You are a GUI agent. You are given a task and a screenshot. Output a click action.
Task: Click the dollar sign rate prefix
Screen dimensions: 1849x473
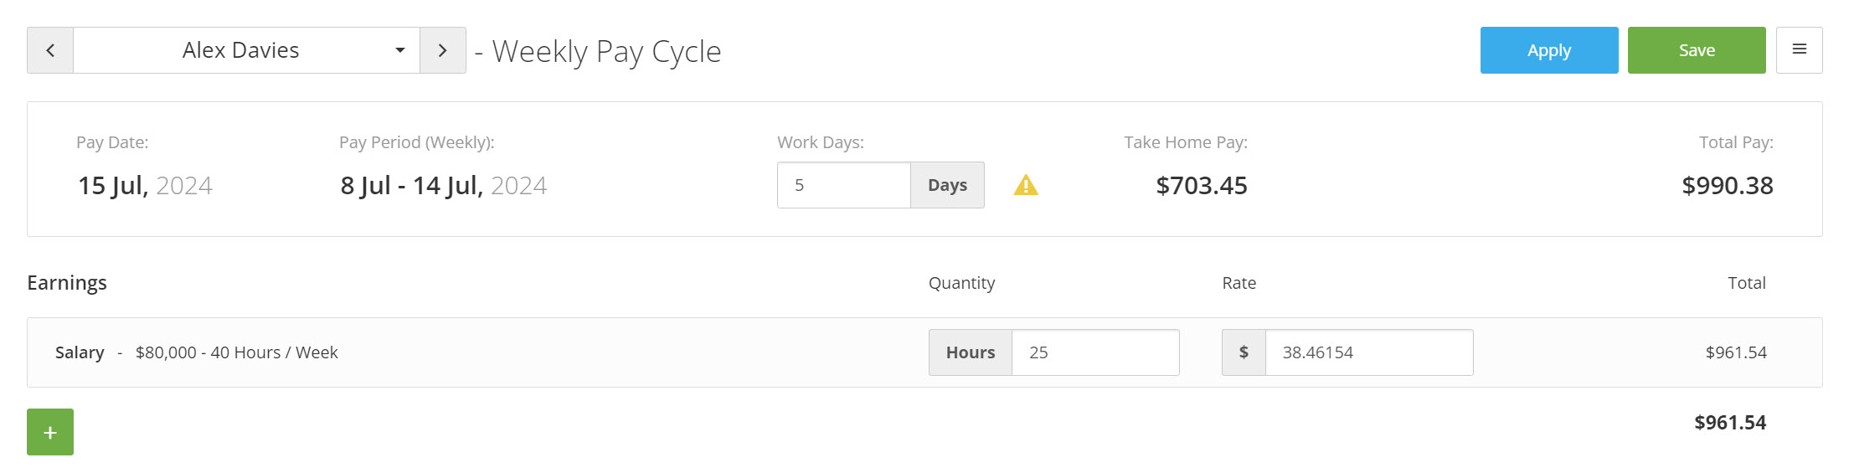click(1244, 352)
